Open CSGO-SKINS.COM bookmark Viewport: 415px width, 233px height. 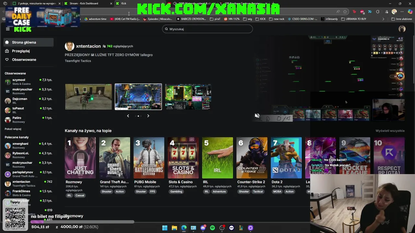302,19
